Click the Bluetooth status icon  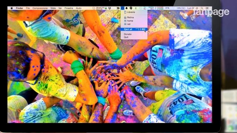coord(136,8)
